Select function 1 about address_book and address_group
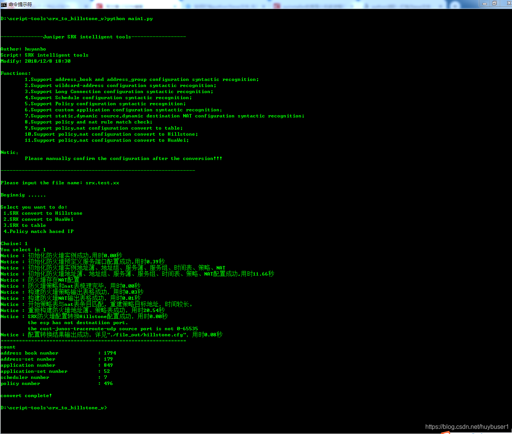Screen dimensions: 512x434 coord(142,79)
